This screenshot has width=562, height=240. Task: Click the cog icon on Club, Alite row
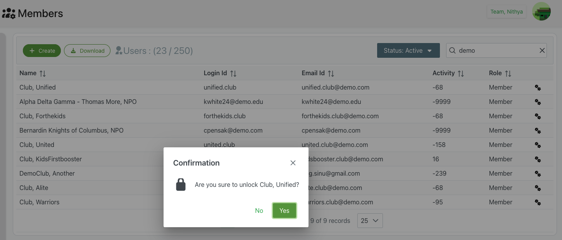538,188
